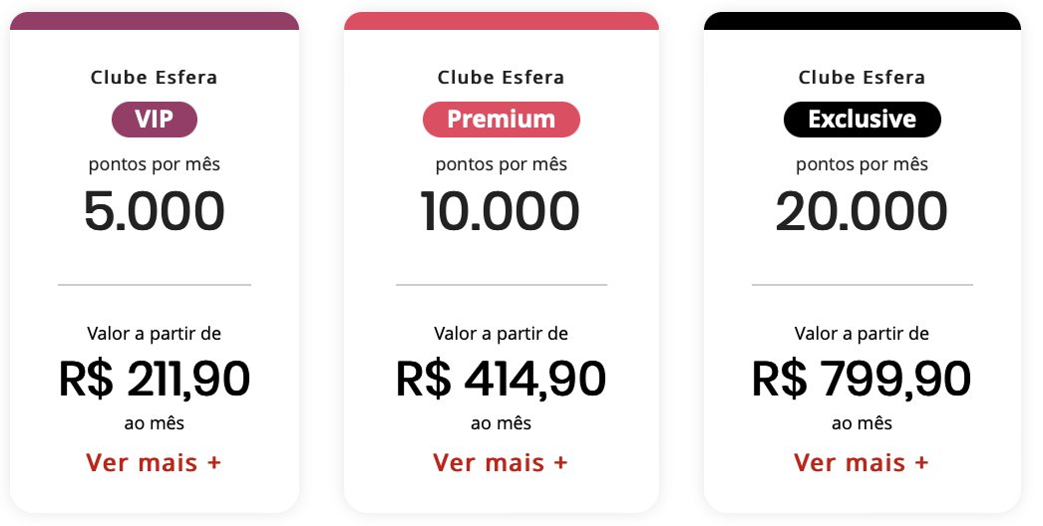This screenshot has width=1043, height=526.
Task: Click 'Valor a partir de' on Premium card
Action: (x=501, y=333)
